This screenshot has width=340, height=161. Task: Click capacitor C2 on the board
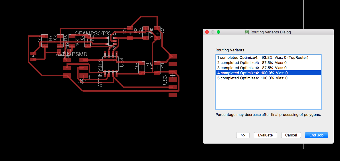coord(157,33)
